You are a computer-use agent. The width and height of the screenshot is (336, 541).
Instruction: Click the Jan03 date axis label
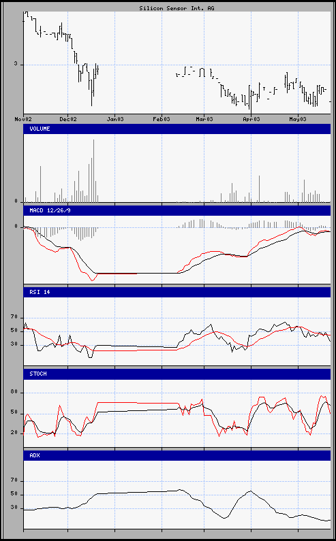pos(115,119)
